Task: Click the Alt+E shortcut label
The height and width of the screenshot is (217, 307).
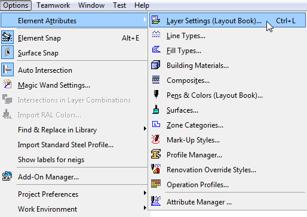Action: (130, 38)
